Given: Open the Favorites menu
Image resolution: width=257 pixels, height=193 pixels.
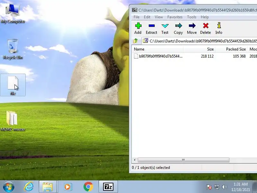Looking at the screenshot, I should click(x=175, y=17).
